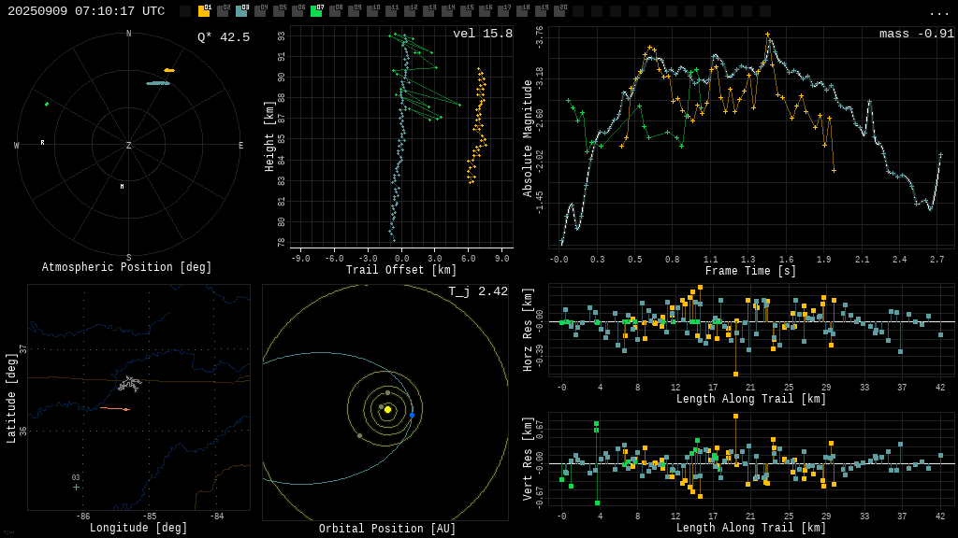
Task: Click the blue Earth dot in orbit plot
Action: point(412,415)
